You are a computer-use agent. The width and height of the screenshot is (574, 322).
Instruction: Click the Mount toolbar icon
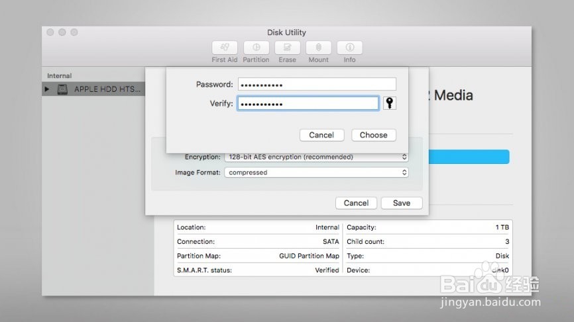click(x=318, y=48)
